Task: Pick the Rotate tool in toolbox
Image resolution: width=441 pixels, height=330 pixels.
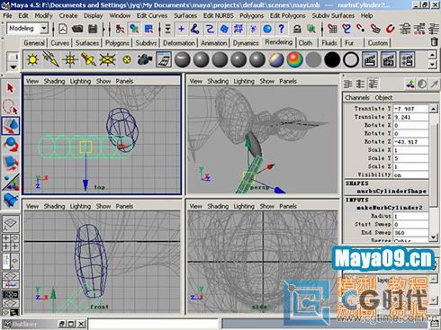Action: (11, 145)
